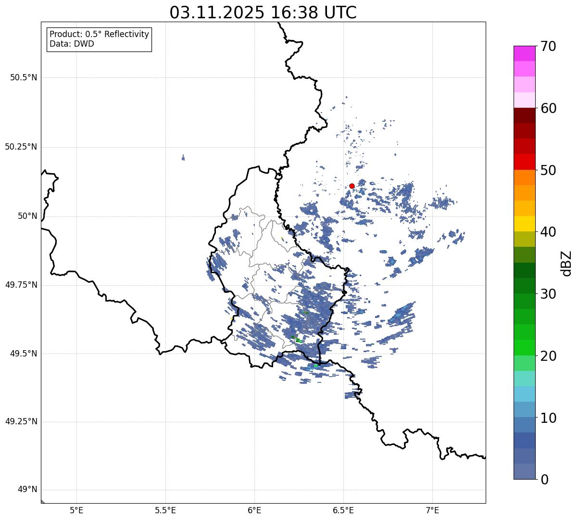Click the '6.5°E' longitude label
Screen dimensions: 578x520
343,510
